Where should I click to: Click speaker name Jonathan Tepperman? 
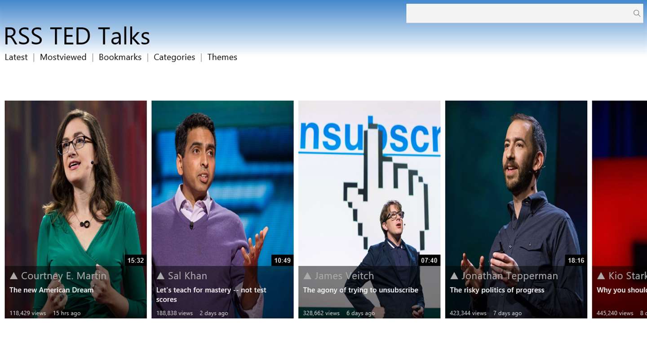(510, 276)
